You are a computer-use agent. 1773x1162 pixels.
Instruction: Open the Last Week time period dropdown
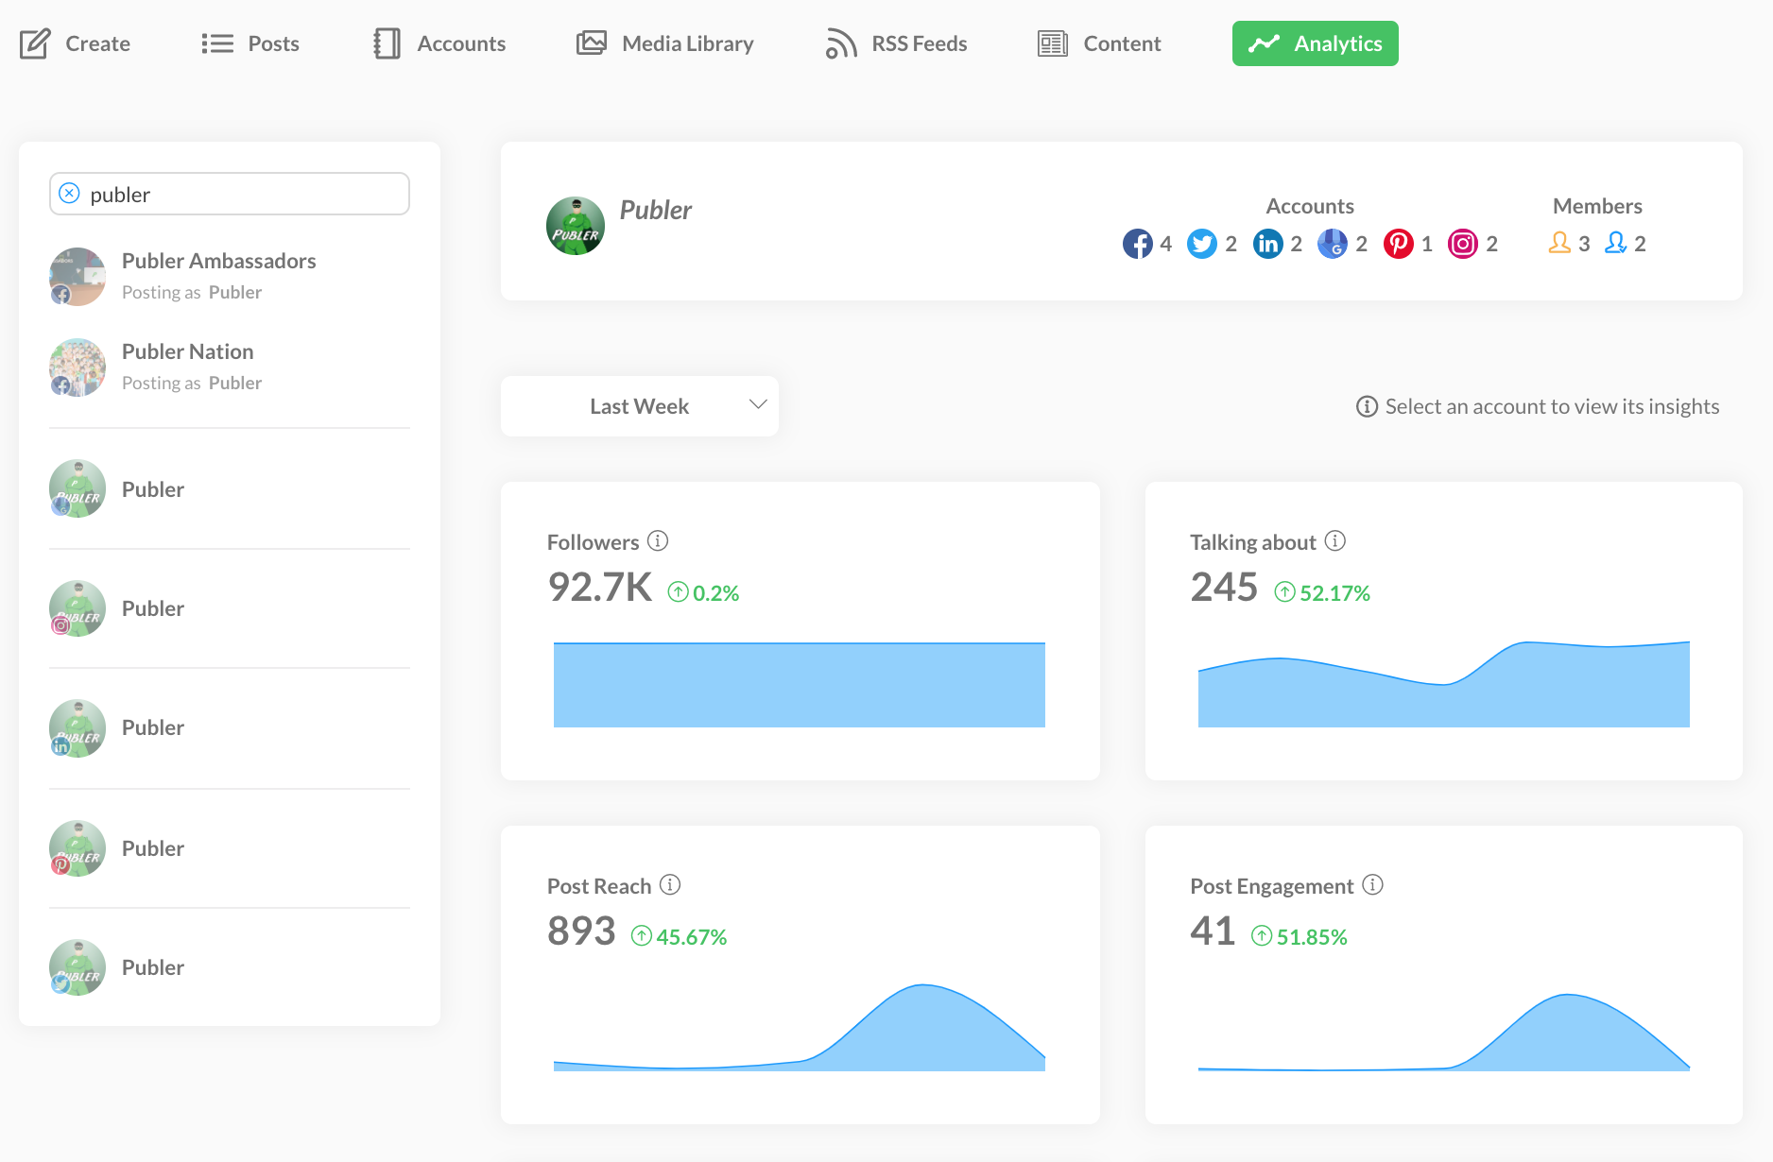click(x=639, y=405)
